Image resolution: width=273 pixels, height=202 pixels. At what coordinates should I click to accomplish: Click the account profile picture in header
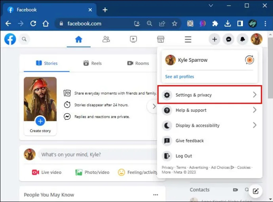[x=256, y=39]
